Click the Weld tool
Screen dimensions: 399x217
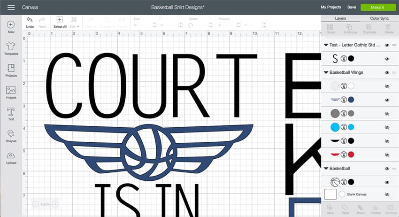tap(345, 209)
